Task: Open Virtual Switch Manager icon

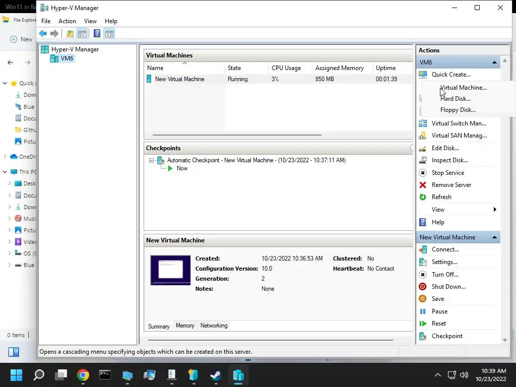Action: [423, 123]
